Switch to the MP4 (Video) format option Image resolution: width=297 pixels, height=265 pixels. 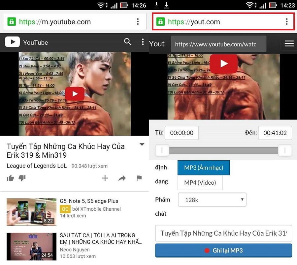point(200,183)
